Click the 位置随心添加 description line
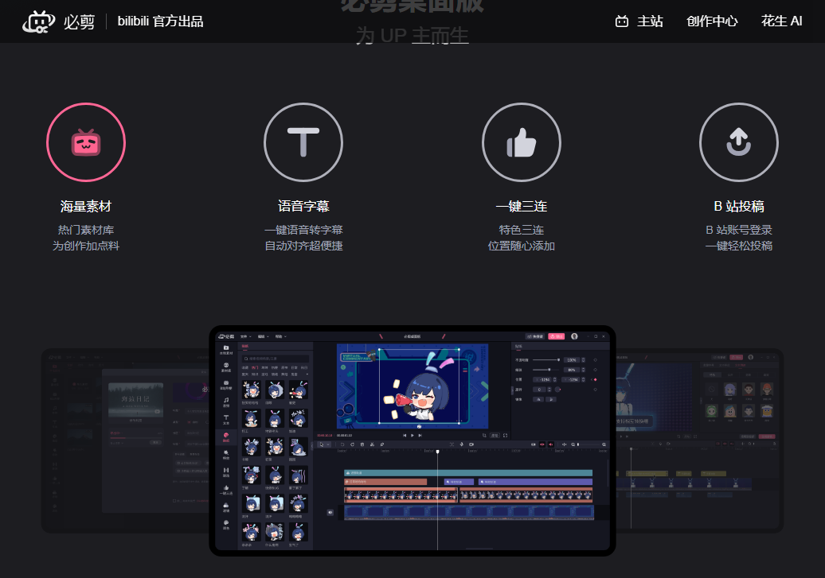Screen dimensions: 825x578 tap(522, 246)
